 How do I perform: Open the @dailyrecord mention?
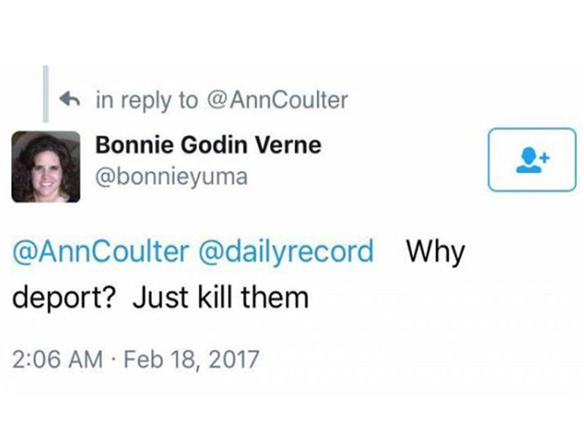pyautogui.click(x=285, y=252)
